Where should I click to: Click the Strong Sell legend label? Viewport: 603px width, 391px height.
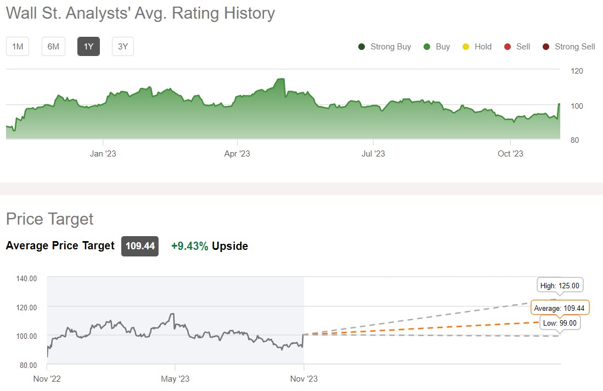click(x=575, y=47)
